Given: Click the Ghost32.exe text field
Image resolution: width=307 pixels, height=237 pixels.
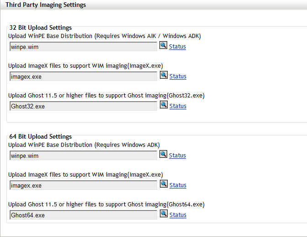Looking at the screenshot, I should (x=83, y=106).
